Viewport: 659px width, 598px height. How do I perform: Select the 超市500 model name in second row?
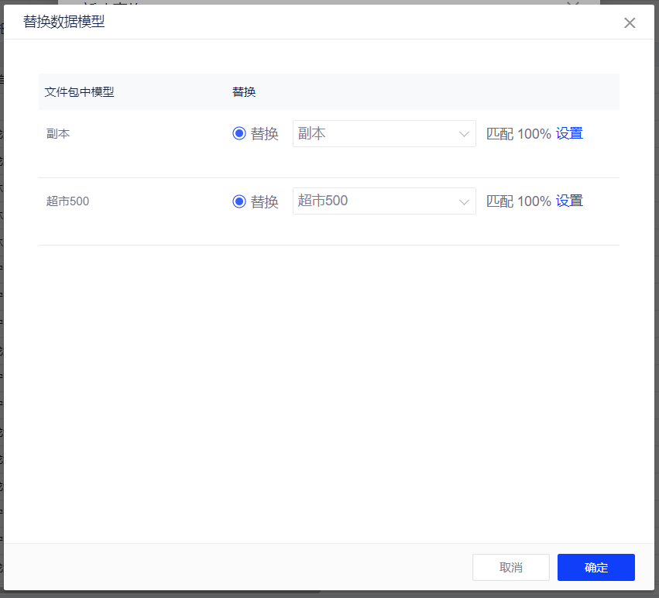67,201
